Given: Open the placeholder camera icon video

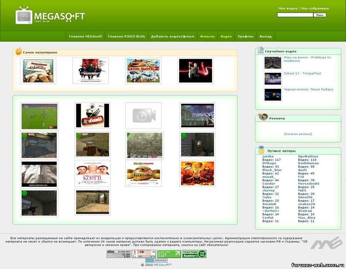Looking at the screenshot, I should click(x=144, y=116).
